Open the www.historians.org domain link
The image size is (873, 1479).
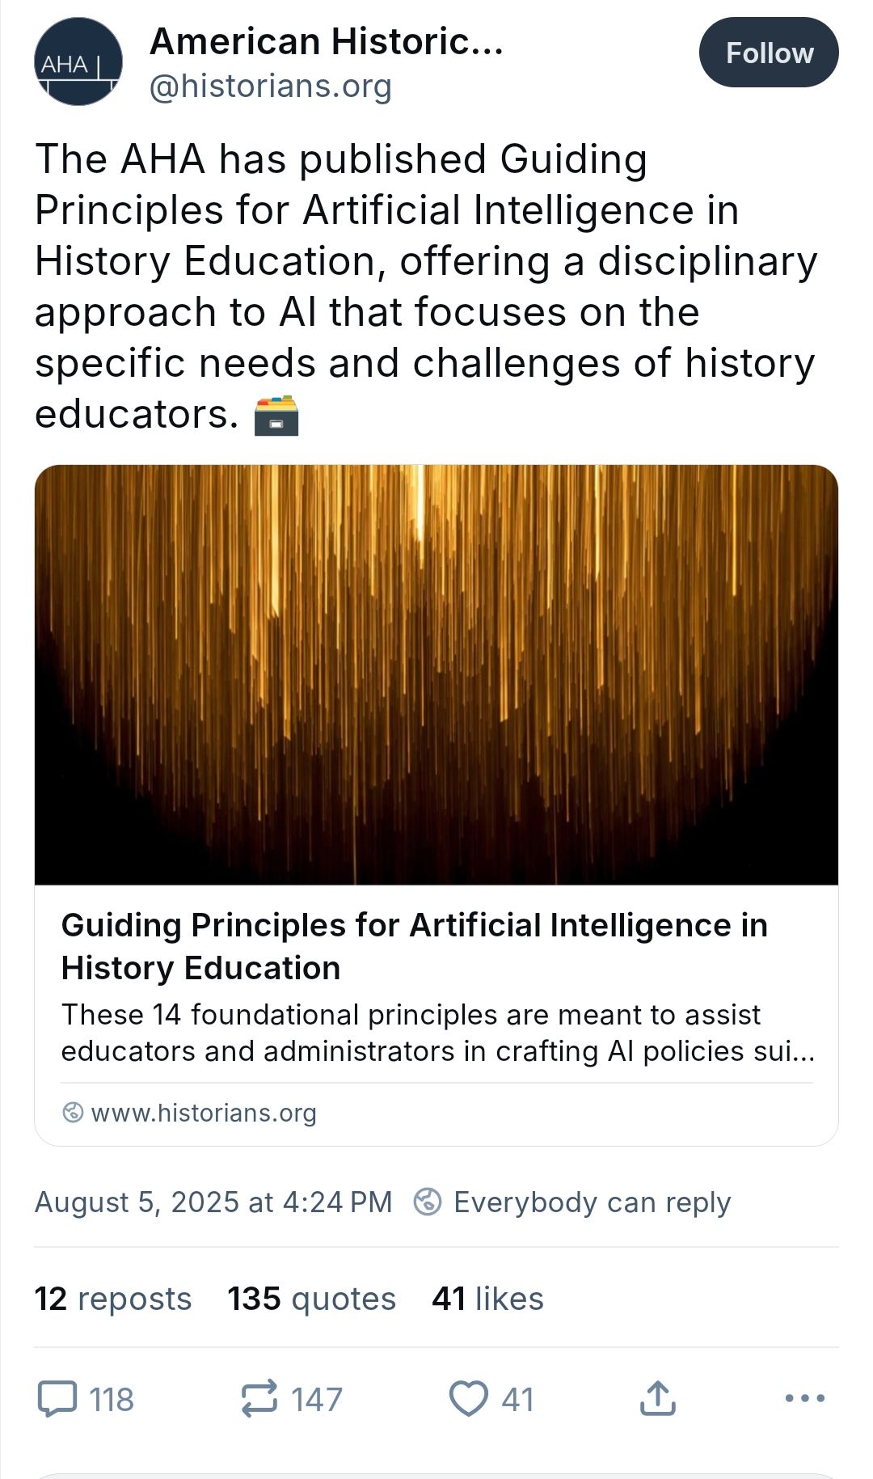pos(204,1113)
